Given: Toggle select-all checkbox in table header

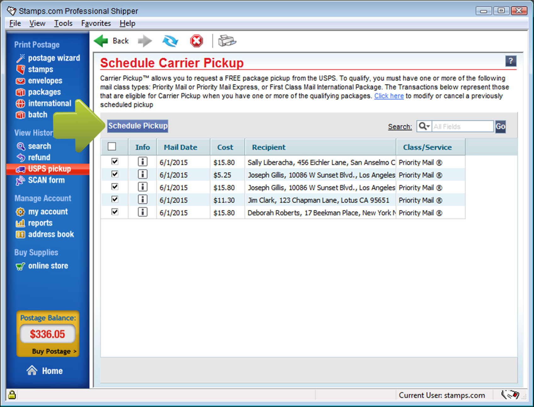Looking at the screenshot, I should (112, 147).
